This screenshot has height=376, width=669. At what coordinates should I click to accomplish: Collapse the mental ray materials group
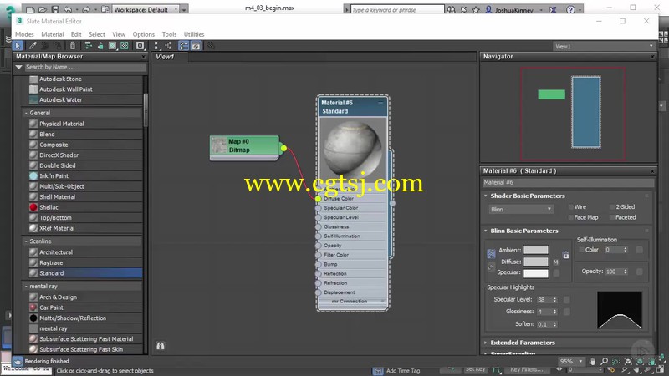pos(26,287)
